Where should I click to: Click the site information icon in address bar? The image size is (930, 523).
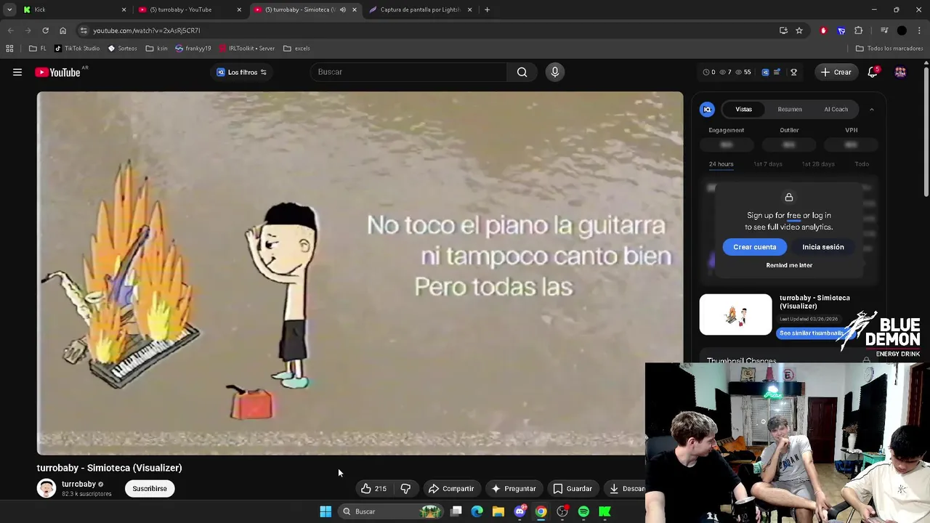click(x=84, y=31)
